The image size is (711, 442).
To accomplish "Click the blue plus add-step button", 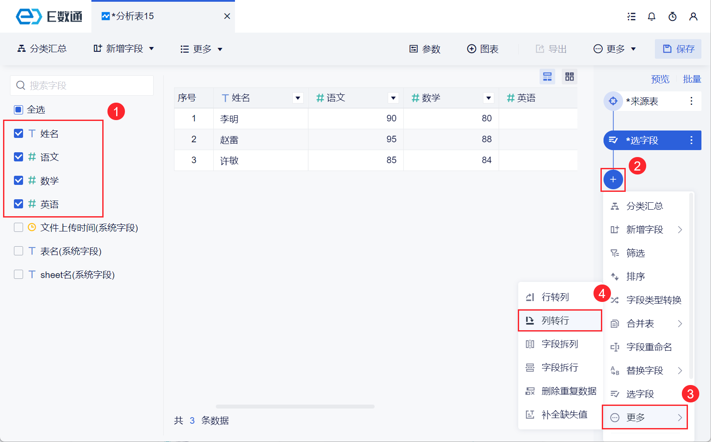I will coord(613,179).
